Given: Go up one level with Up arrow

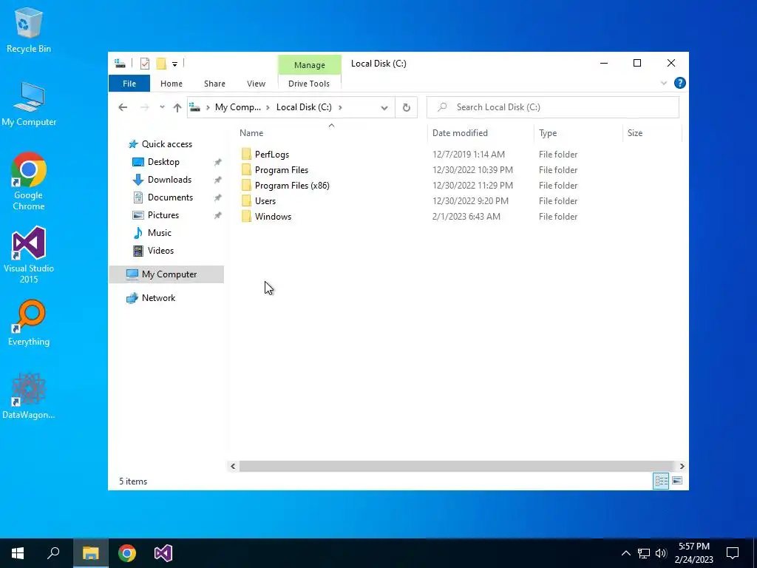Looking at the screenshot, I should [177, 107].
